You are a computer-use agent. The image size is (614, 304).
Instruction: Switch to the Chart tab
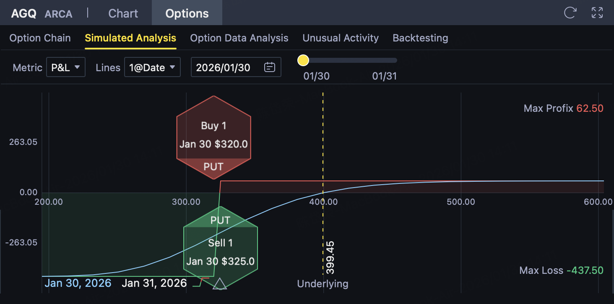click(123, 13)
